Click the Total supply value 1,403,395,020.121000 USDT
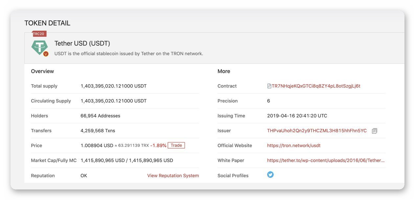Screen dimensions: 415x200 click(x=113, y=86)
